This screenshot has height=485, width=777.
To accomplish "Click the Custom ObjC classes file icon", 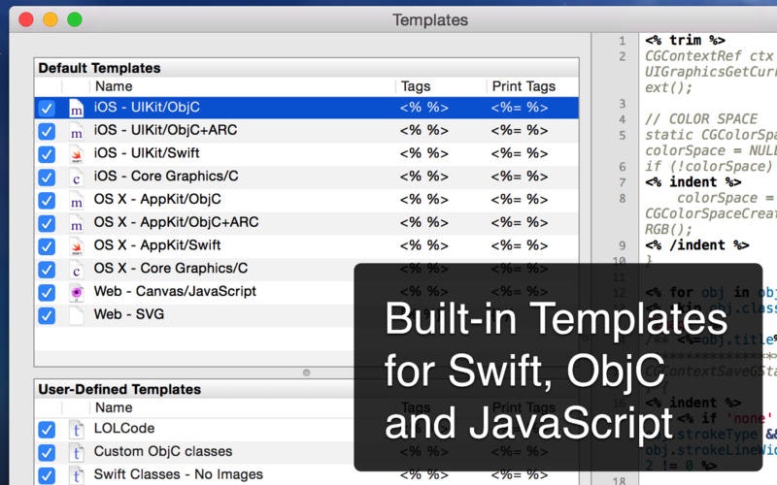I will click(77, 452).
